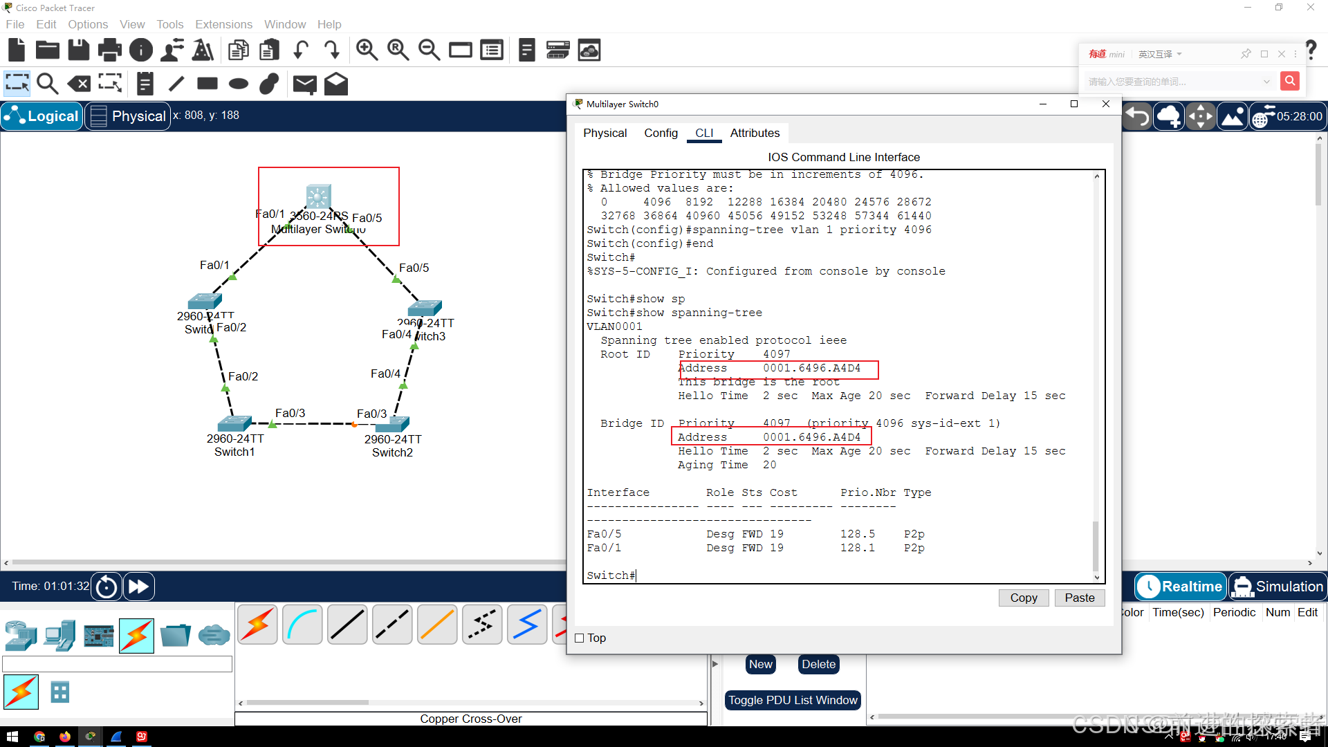
Task: Click the Zoom In magnifier icon
Action: tap(367, 50)
